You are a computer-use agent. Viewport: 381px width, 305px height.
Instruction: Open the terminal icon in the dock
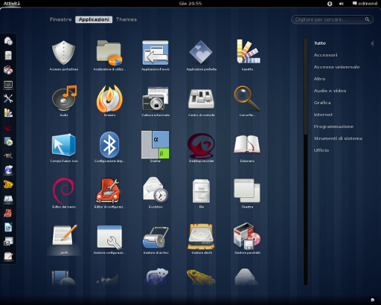pos(8,84)
